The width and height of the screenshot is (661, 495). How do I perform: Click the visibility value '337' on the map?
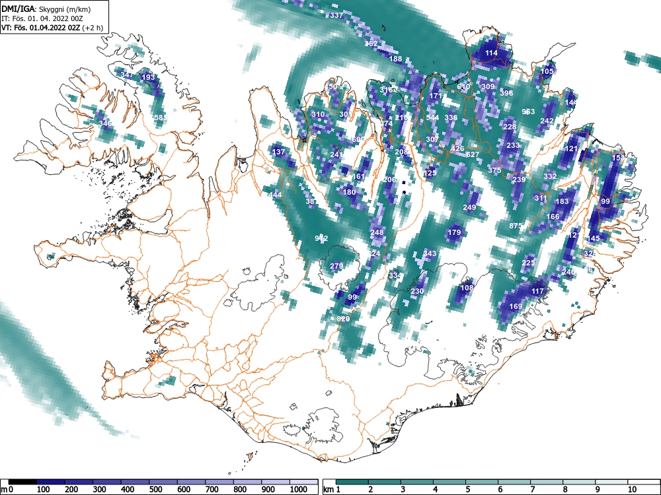[x=336, y=15]
